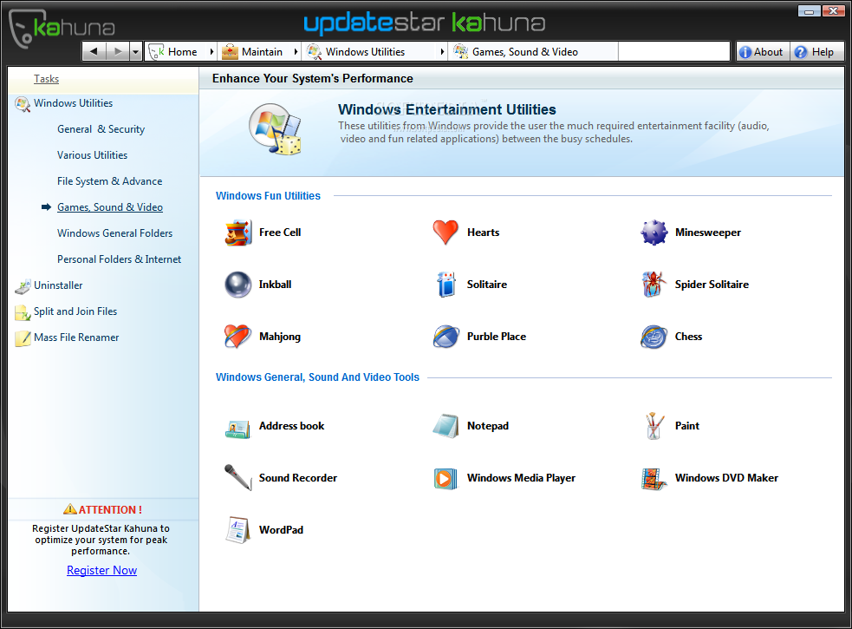Open the WordPad document icon

[x=238, y=530]
